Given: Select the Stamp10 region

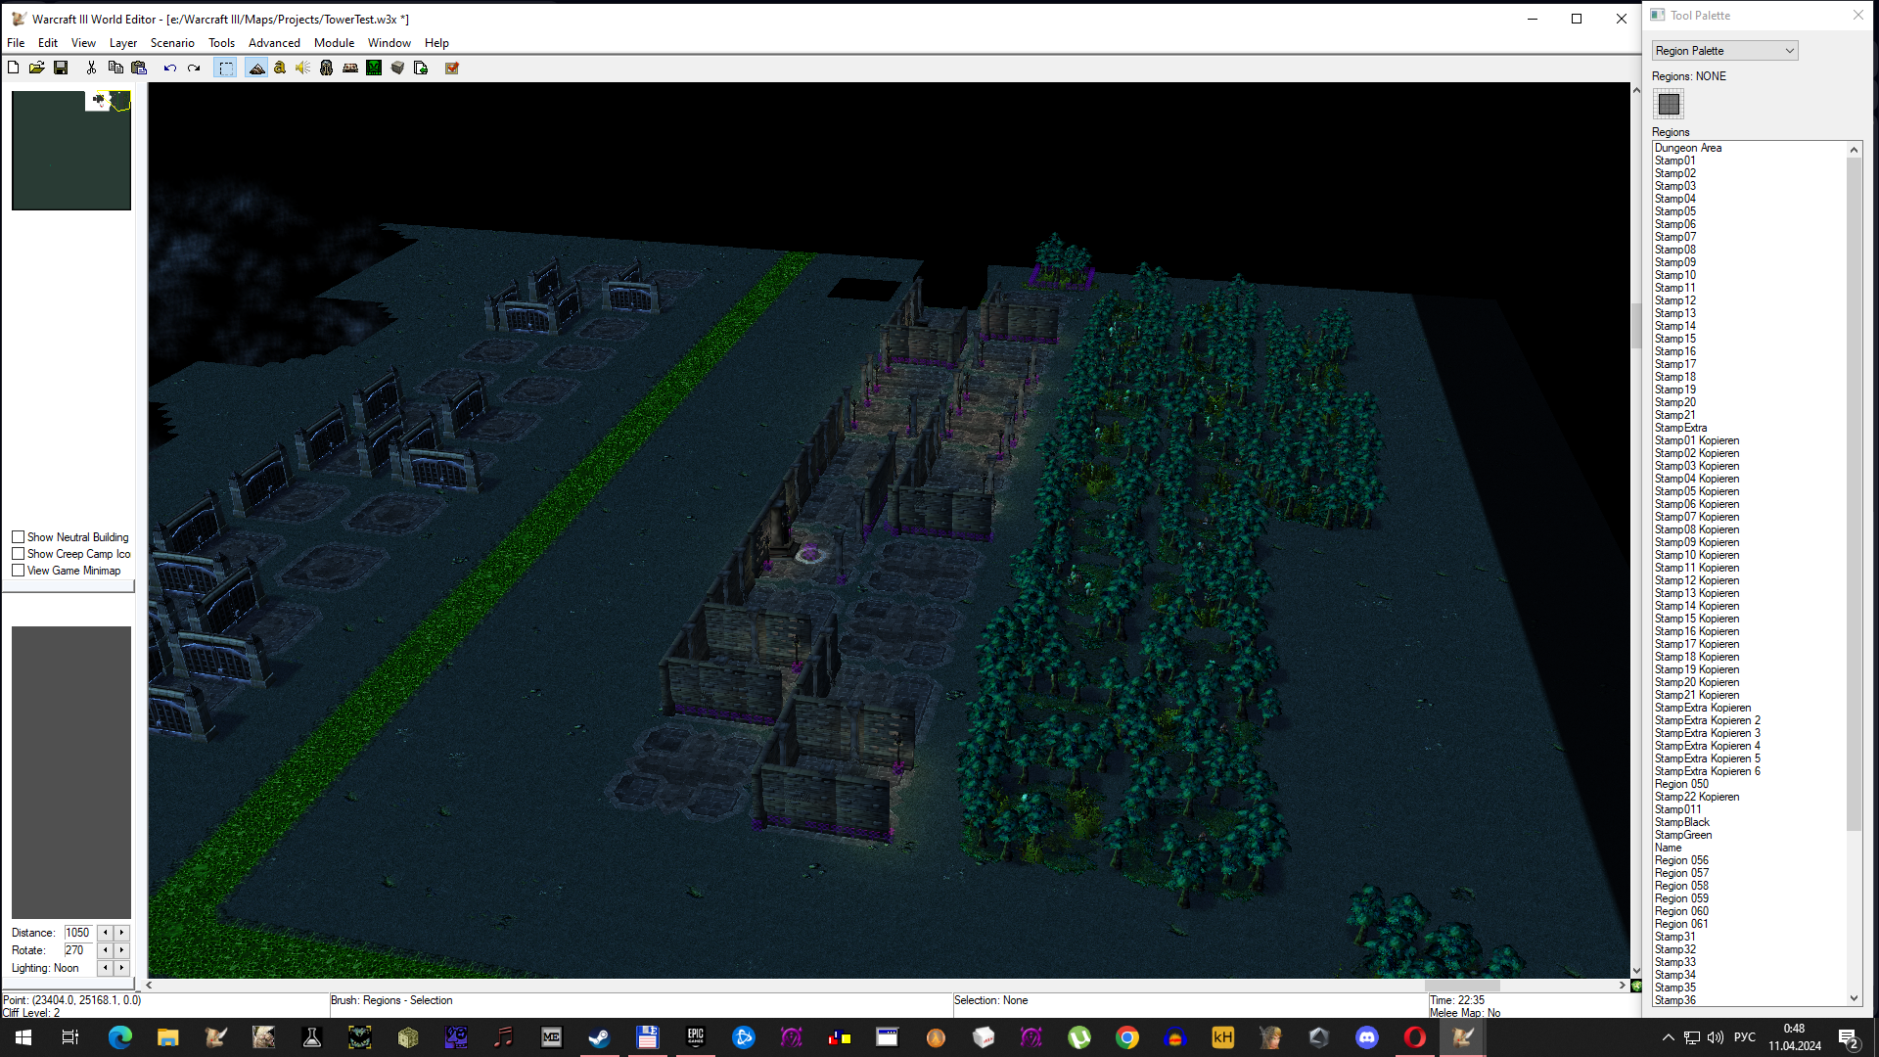Looking at the screenshot, I should click(x=1675, y=275).
